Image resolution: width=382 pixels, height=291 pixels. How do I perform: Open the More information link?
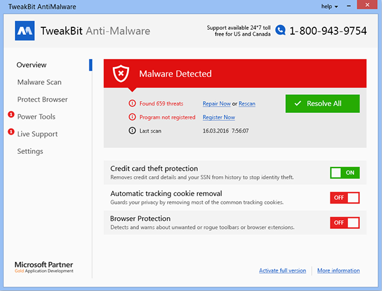coord(339,271)
